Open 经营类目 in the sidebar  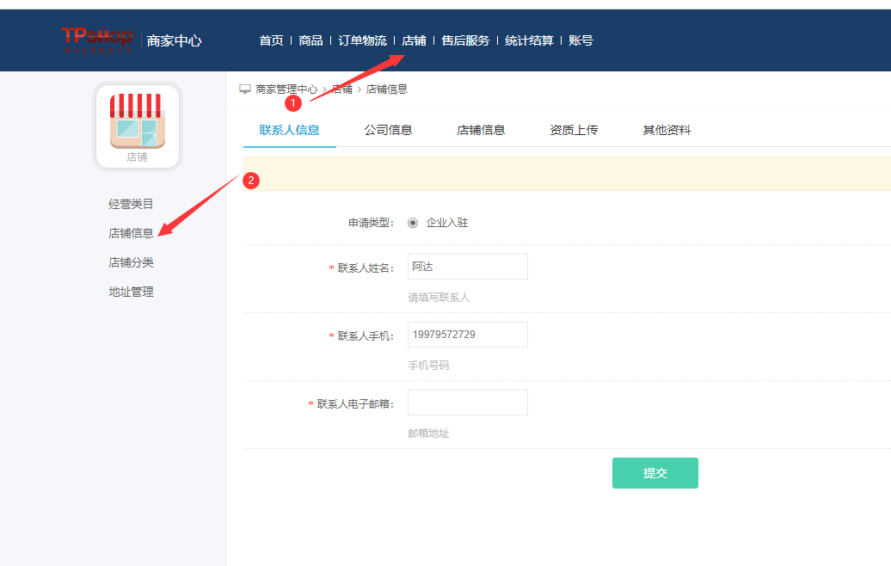131,204
